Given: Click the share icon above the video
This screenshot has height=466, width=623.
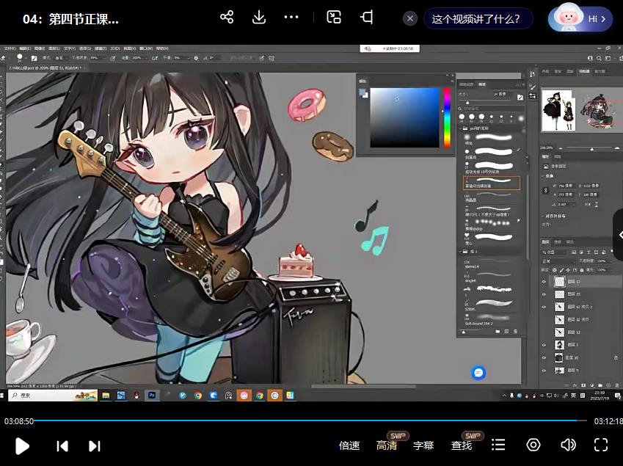Looking at the screenshot, I should click(227, 16).
